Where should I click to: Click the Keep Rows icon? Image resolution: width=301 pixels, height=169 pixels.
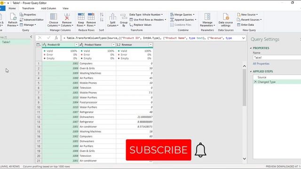81,17
